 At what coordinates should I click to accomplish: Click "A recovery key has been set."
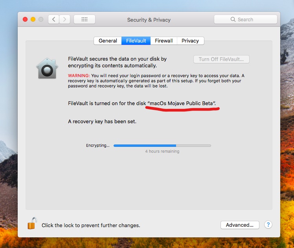(102, 122)
